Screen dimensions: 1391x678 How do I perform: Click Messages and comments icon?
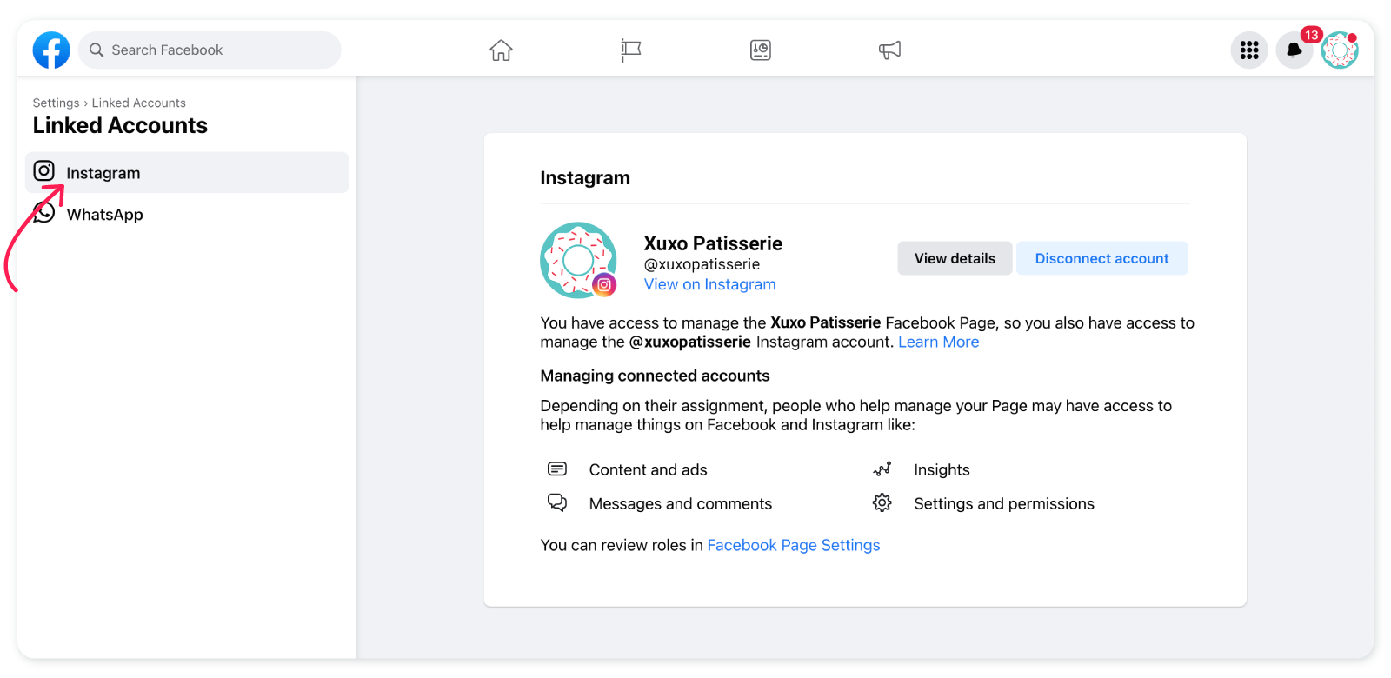click(557, 502)
